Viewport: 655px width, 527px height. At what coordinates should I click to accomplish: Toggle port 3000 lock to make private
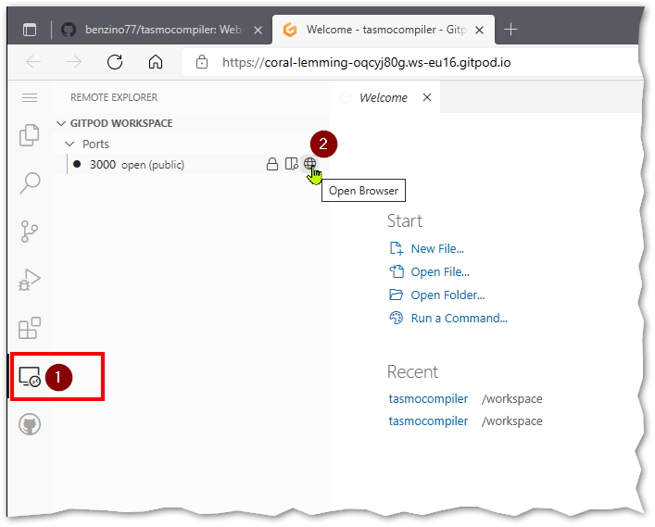point(272,164)
